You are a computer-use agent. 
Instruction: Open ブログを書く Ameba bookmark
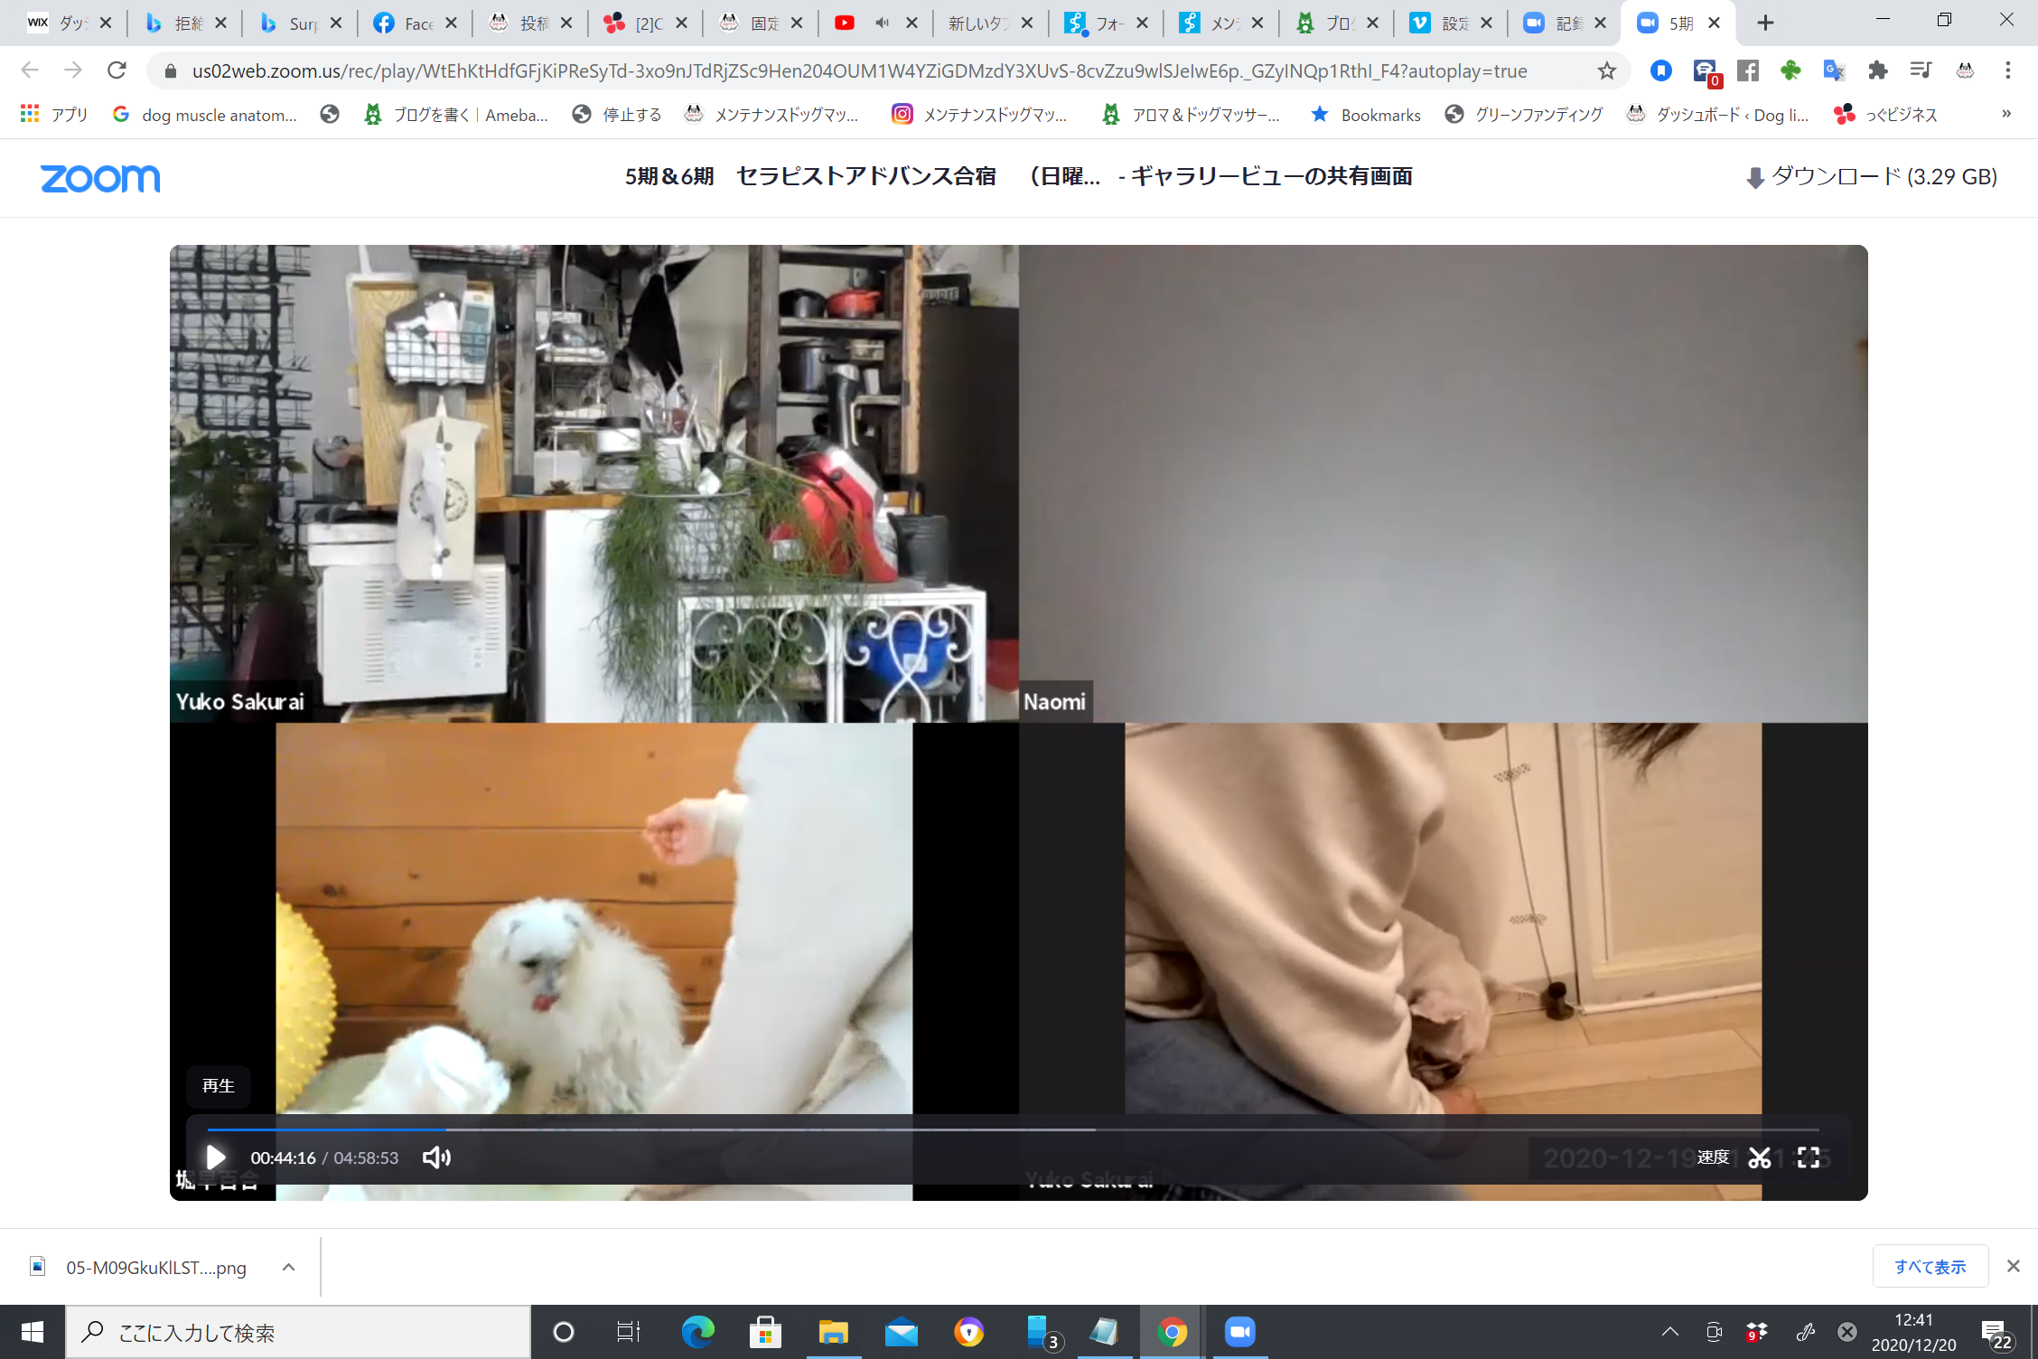[x=456, y=115]
